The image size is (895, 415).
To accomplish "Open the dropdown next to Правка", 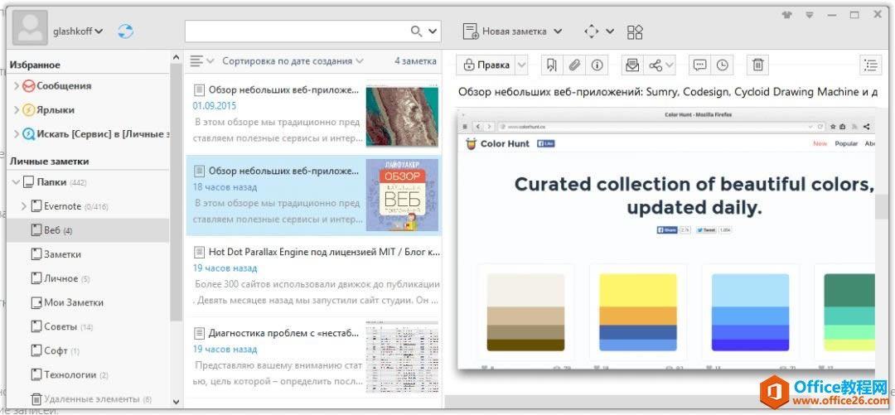I will 521,65.
